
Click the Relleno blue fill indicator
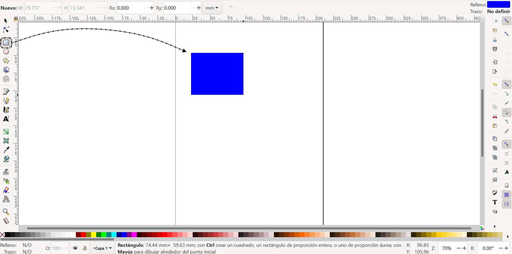click(499, 5)
